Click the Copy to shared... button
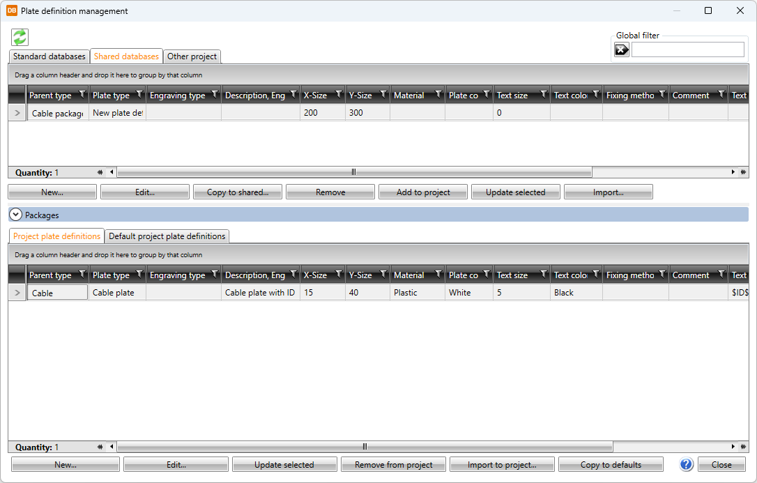 pos(237,192)
